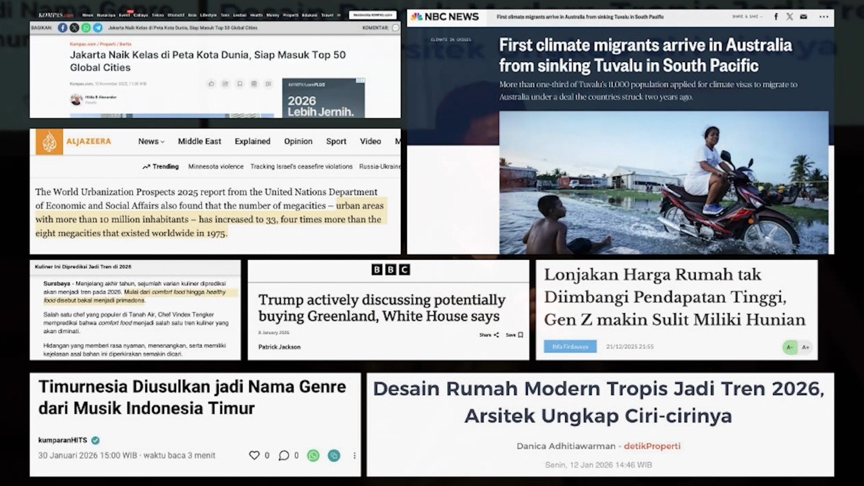This screenshot has height=486, width=864.
Task: Copy link of kumparan Timurnesia article
Action: 333,456
